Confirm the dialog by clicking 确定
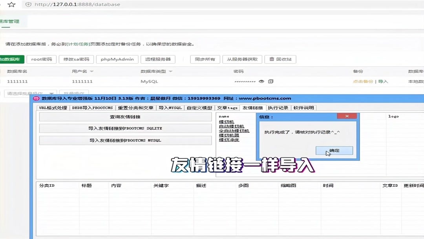The height and width of the screenshot is (239, 424). [x=334, y=150]
